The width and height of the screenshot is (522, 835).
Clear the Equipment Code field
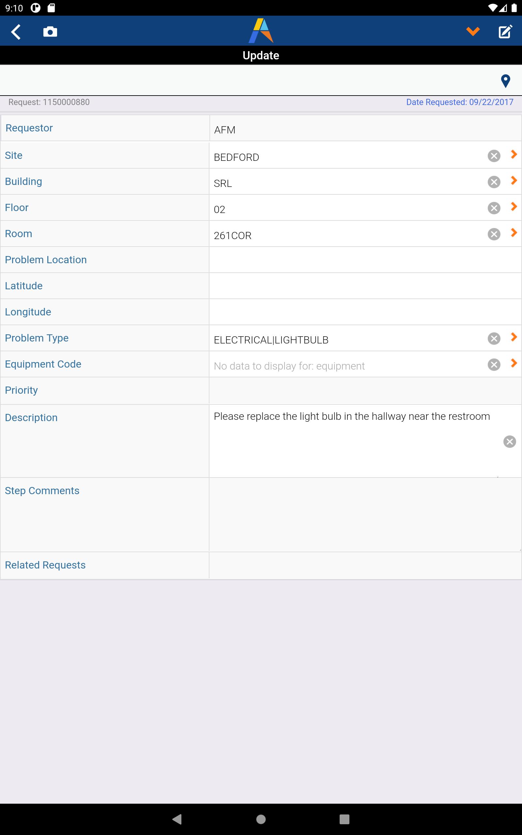coord(494,364)
